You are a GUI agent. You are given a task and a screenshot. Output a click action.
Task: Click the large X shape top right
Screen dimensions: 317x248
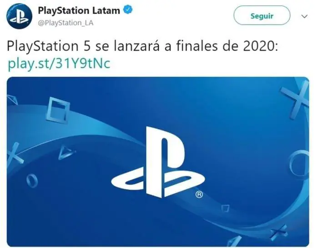click(x=297, y=100)
